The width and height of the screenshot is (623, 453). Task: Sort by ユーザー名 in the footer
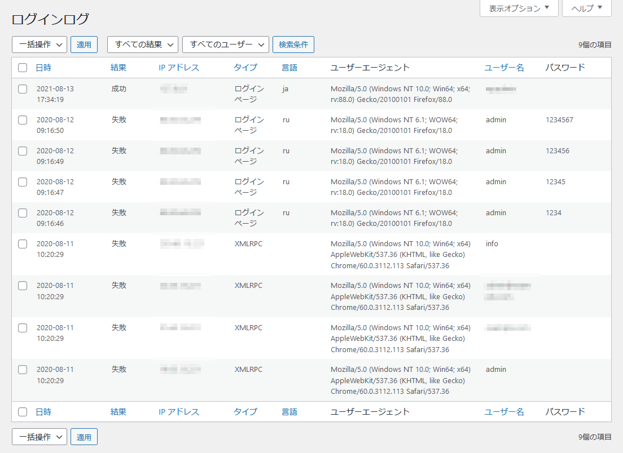[504, 412]
